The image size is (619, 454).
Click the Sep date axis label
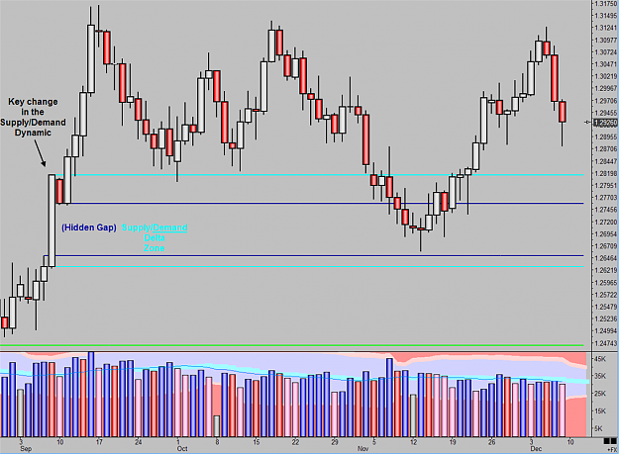click(x=26, y=449)
